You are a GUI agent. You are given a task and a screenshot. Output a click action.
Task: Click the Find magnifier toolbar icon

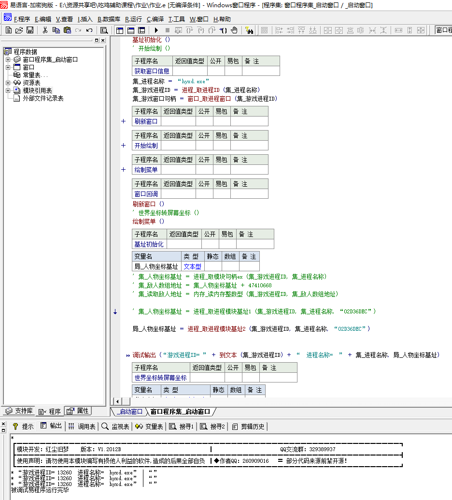(x=104, y=30)
